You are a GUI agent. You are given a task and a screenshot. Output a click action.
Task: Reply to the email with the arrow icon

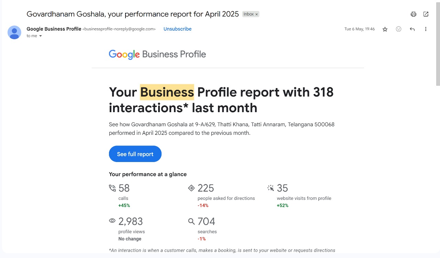tap(412, 29)
